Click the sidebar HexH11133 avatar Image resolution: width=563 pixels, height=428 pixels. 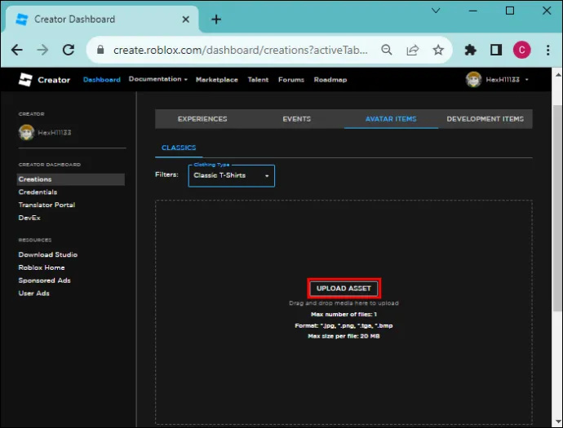pyautogui.click(x=26, y=132)
